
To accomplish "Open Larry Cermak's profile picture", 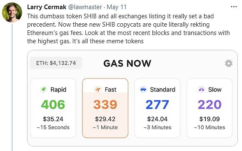I will coord(12,12).
